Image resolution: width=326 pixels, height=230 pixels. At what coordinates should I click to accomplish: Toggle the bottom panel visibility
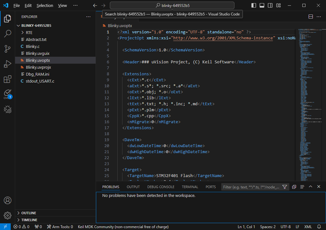tap(262, 6)
